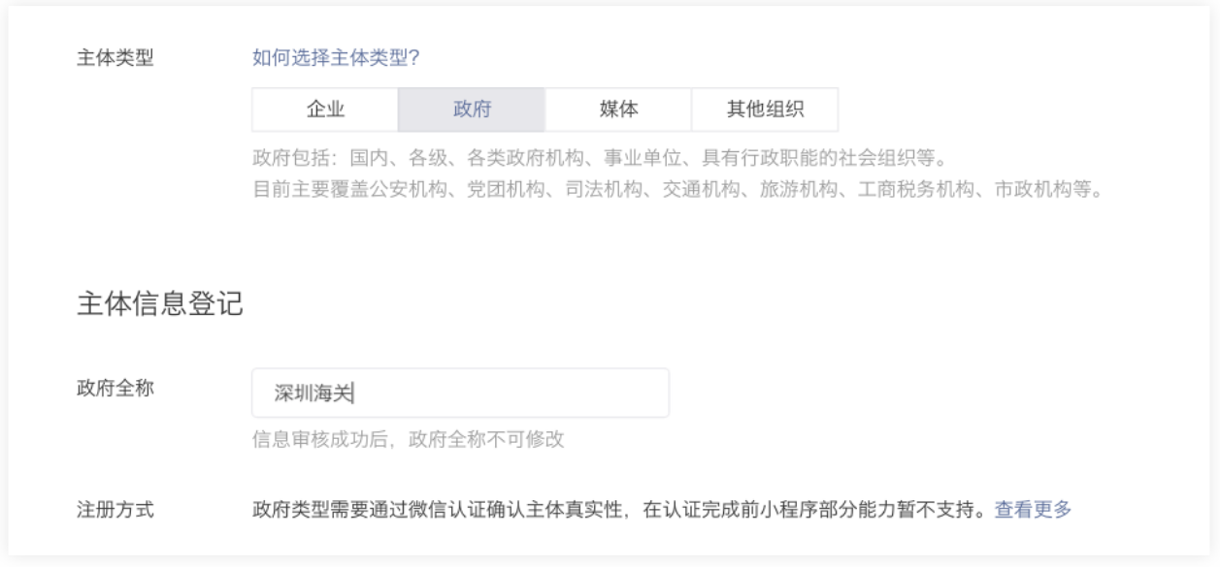The image size is (1220, 567).
Task: Click the 主体信息登记 section heading
Action: point(159,305)
